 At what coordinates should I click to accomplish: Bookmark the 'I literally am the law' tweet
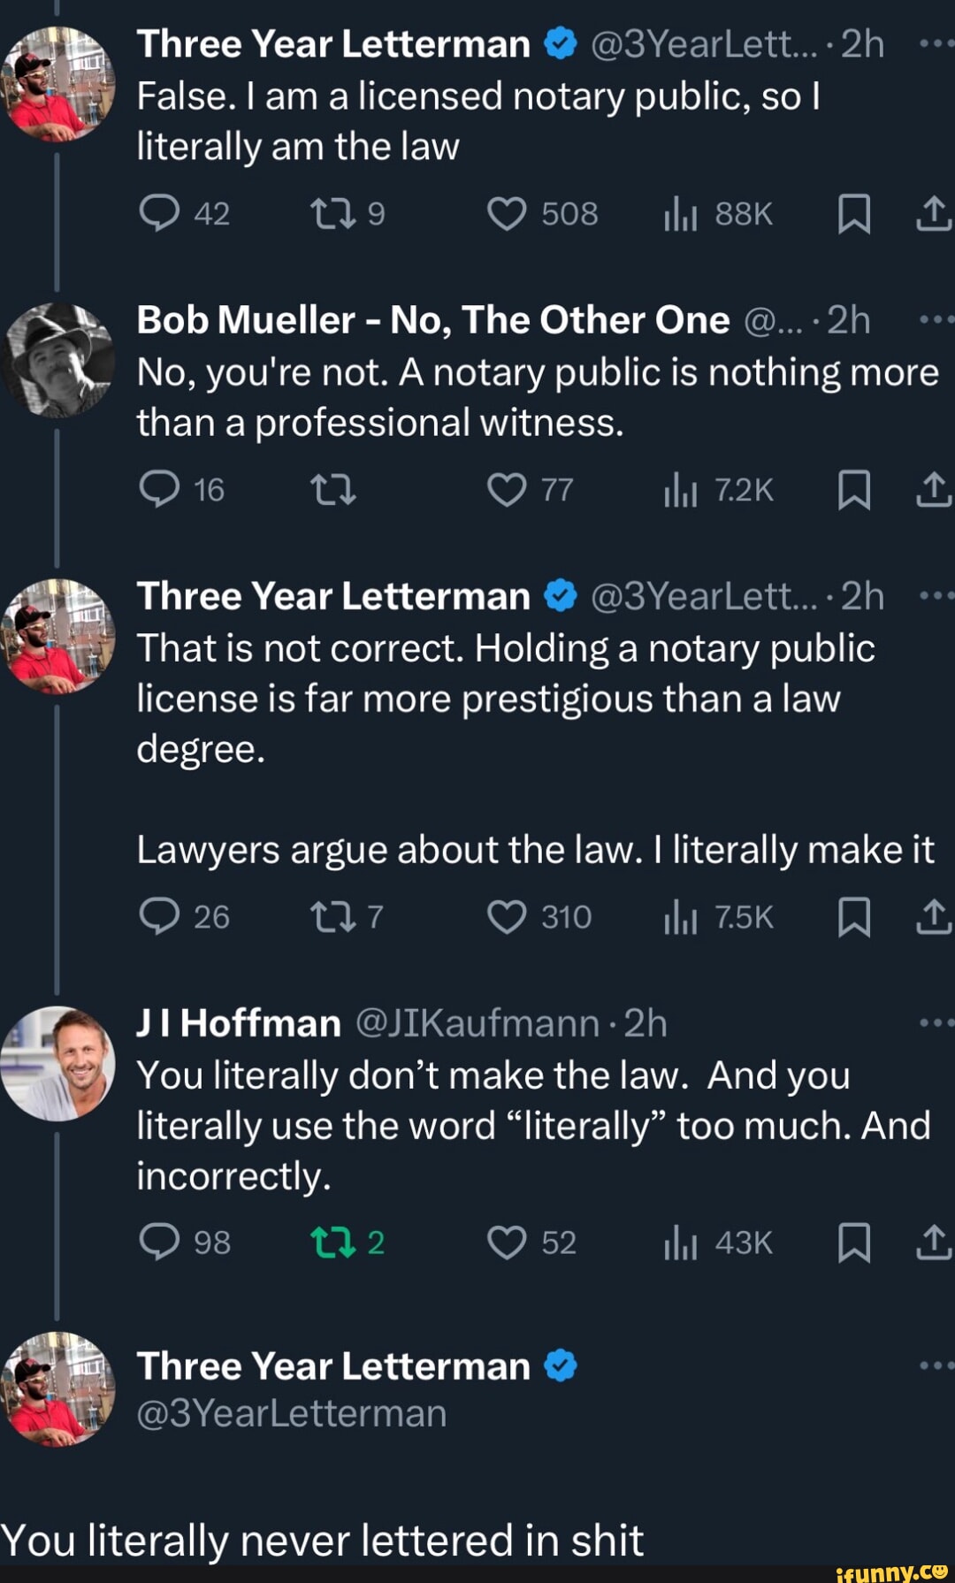point(854,214)
